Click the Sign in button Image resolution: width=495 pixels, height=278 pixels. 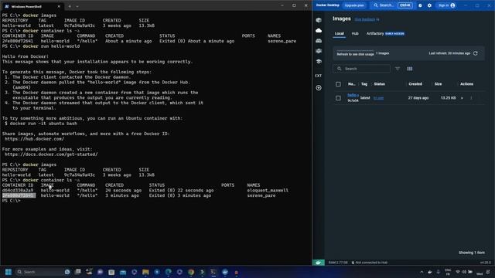click(x=446, y=5)
